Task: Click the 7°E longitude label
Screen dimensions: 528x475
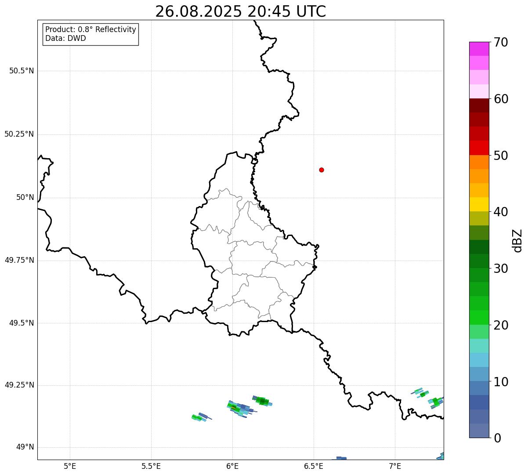Action: (395, 466)
